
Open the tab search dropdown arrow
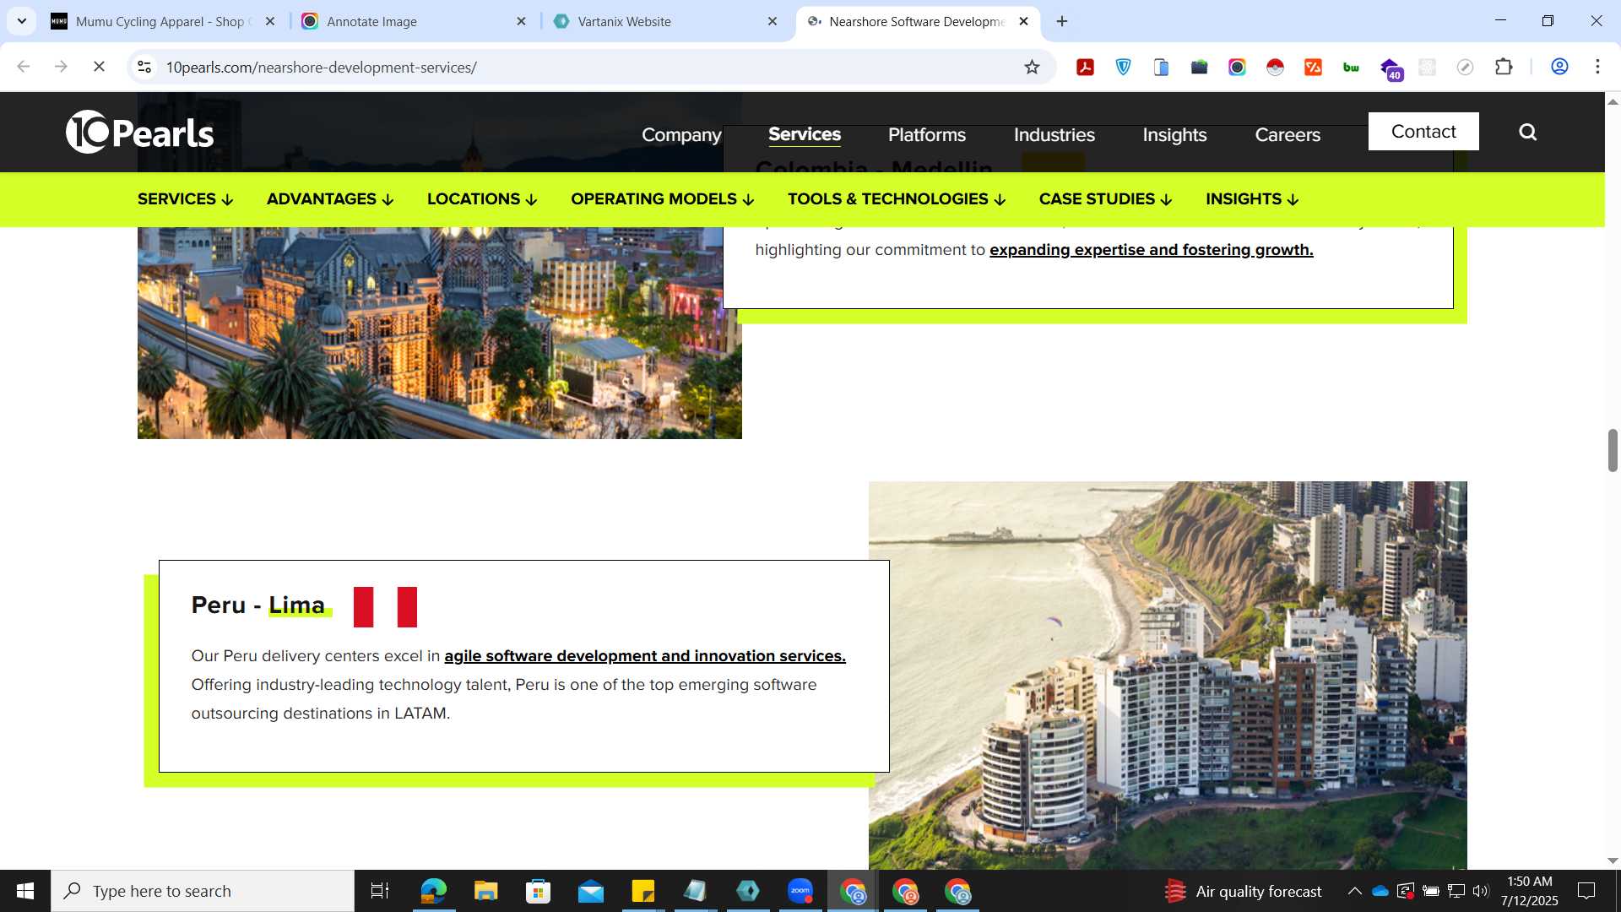pos(22,22)
